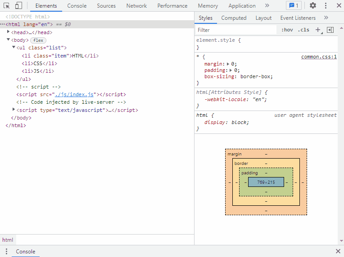Open the customize DevTools three-dot menu
The image size is (344, 257).
click(x=326, y=5)
